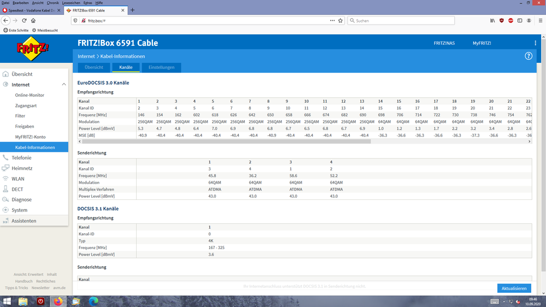The image size is (546, 307).
Task: Click the FRITZ! logo
Action: click(33, 49)
